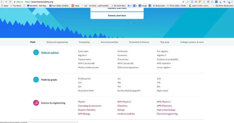Open the Math by subject link

coord(50,53)
